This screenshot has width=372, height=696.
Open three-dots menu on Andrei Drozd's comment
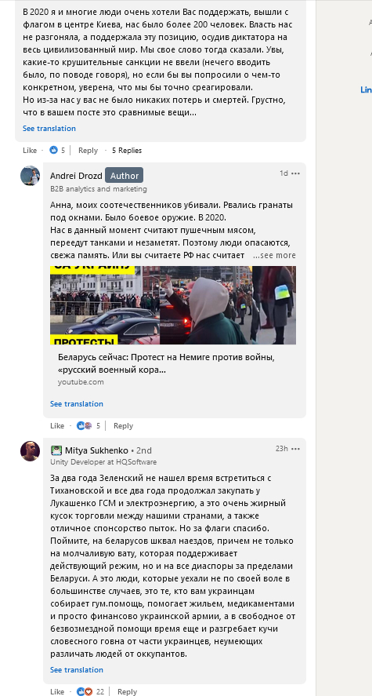coord(295,173)
